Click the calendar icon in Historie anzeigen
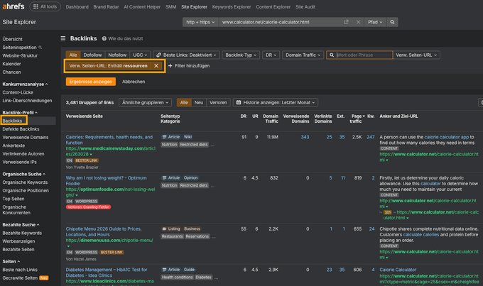 tap(239, 102)
